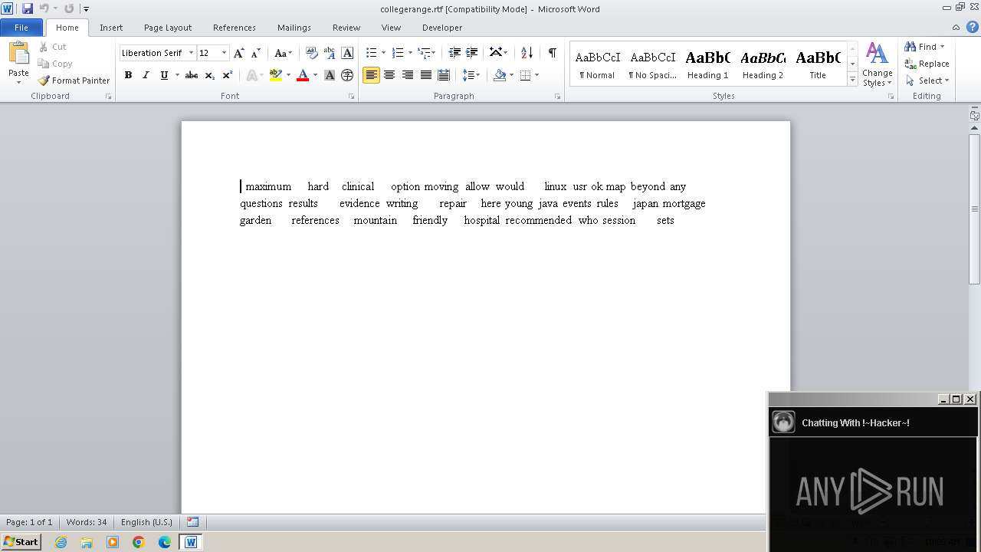Toggle Align Text Left

(371, 75)
